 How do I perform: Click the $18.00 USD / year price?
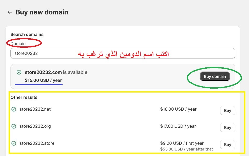(178, 109)
